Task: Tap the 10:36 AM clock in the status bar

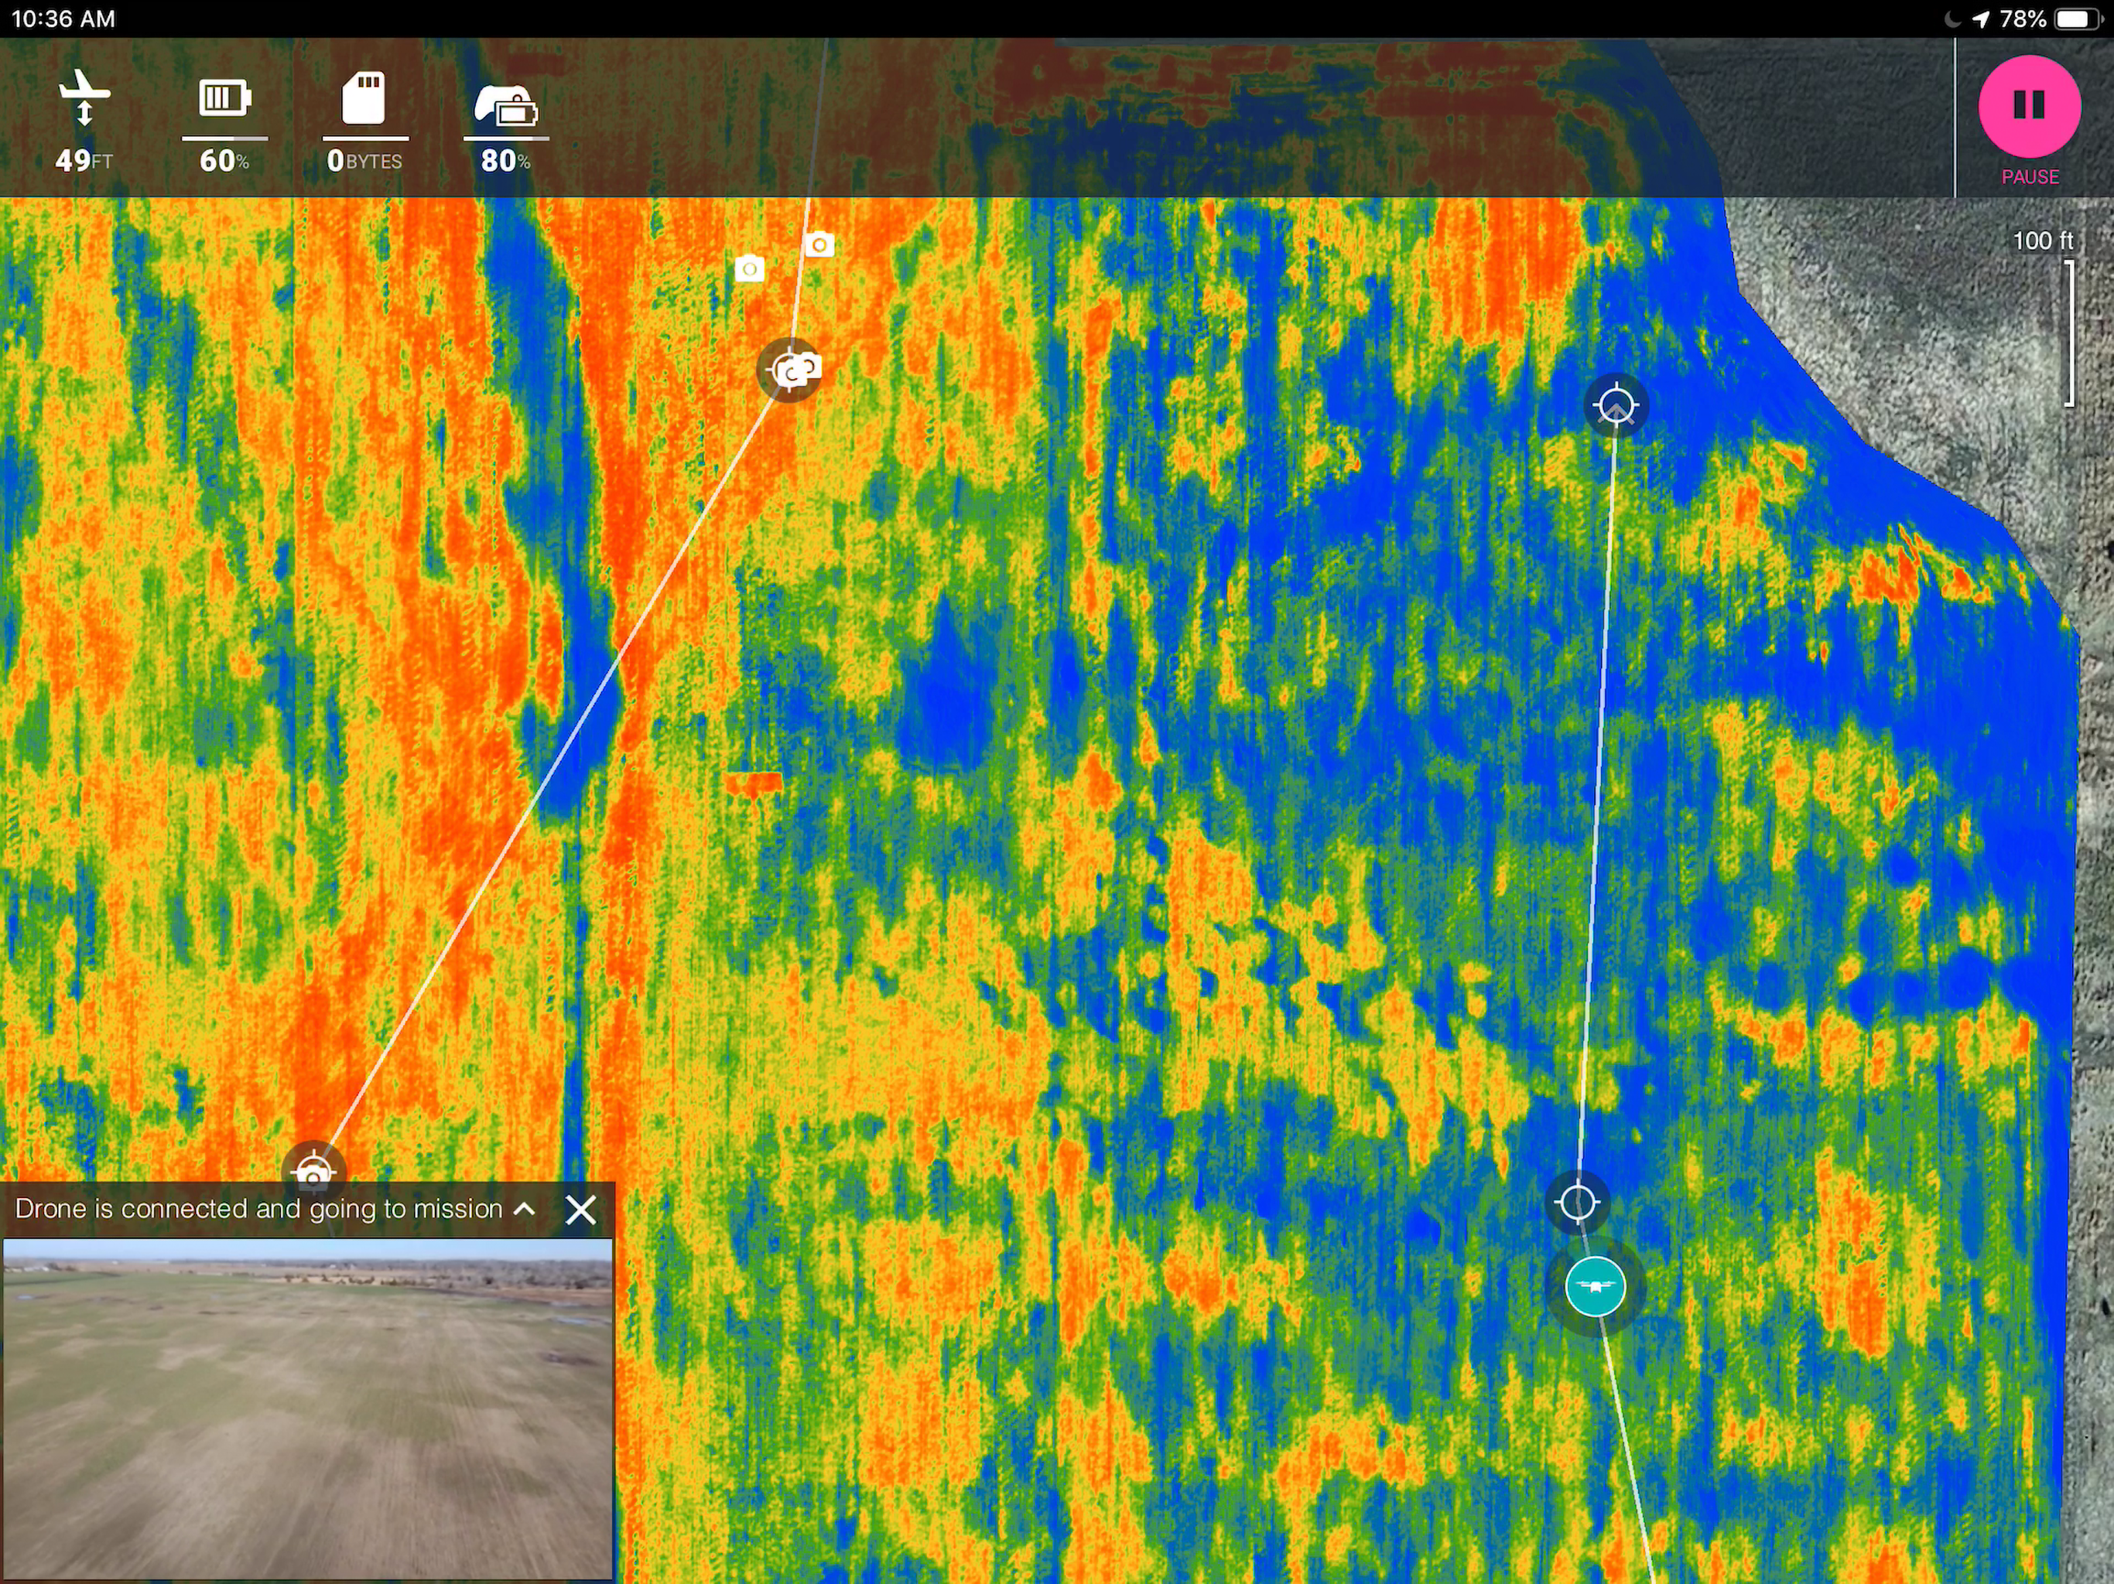Action: (x=63, y=19)
